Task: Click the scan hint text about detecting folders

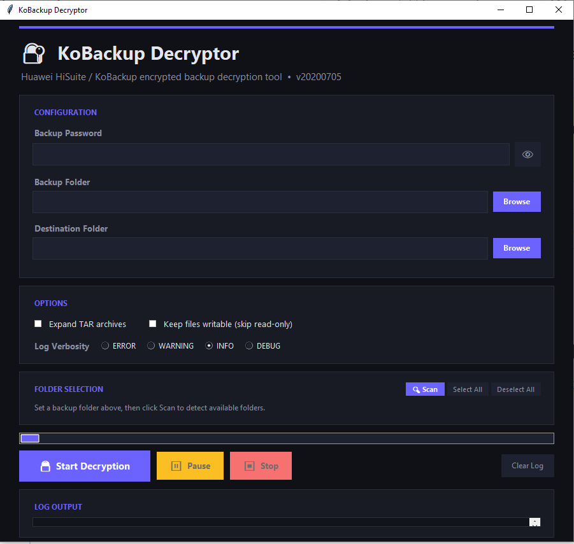Action: (x=150, y=408)
